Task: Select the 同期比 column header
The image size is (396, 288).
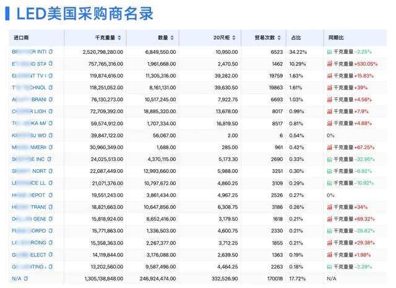Action: pyautogui.click(x=336, y=38)
